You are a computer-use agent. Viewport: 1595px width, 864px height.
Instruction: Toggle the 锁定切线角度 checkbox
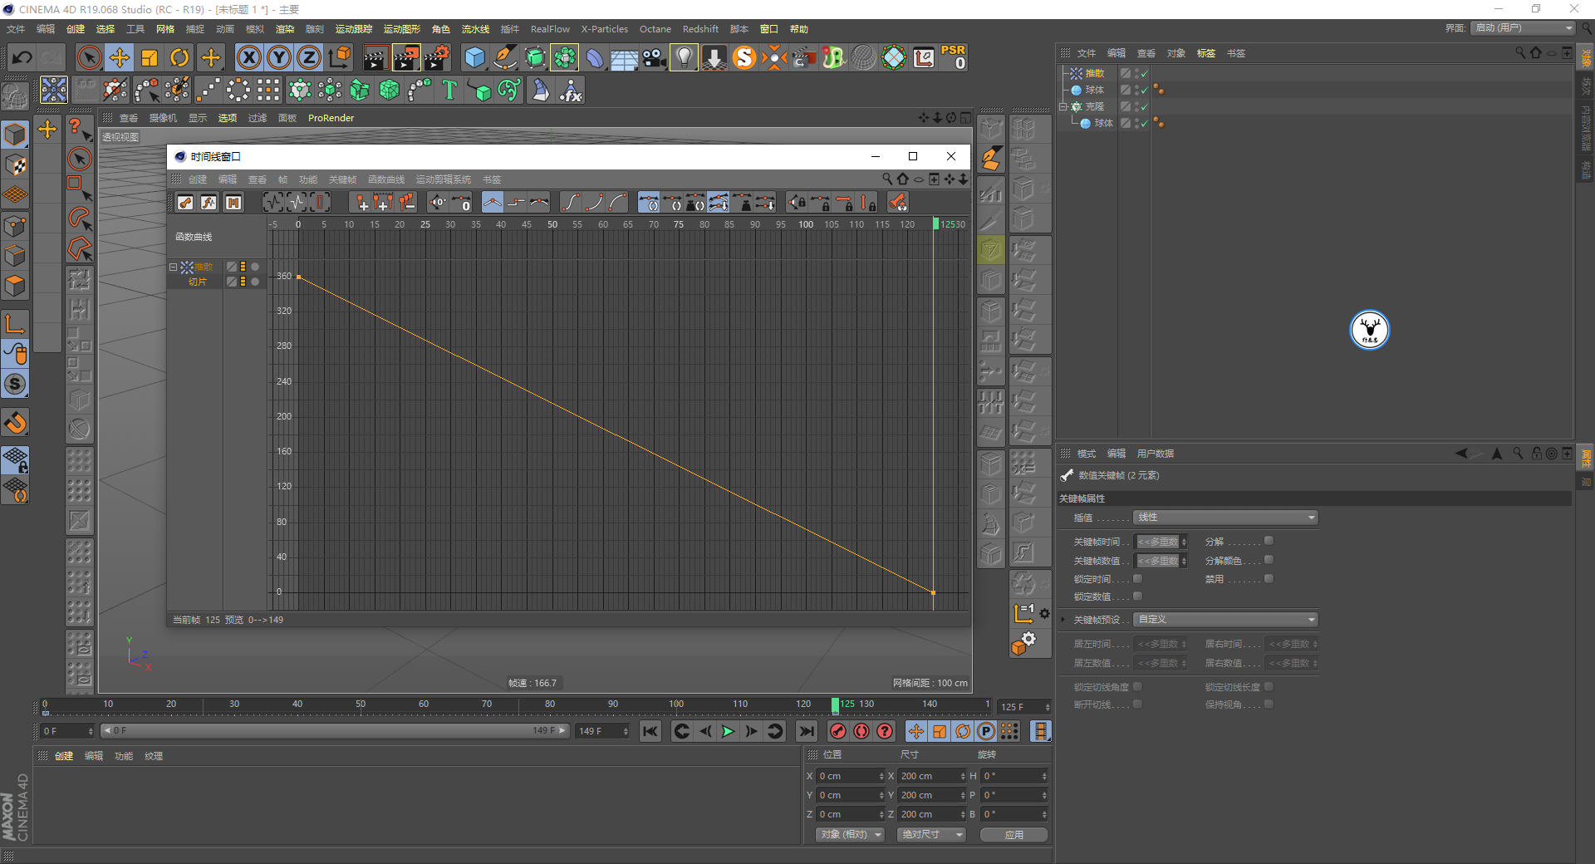click(1137, 686)
